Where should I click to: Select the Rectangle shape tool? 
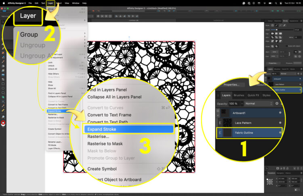[3, 83]
